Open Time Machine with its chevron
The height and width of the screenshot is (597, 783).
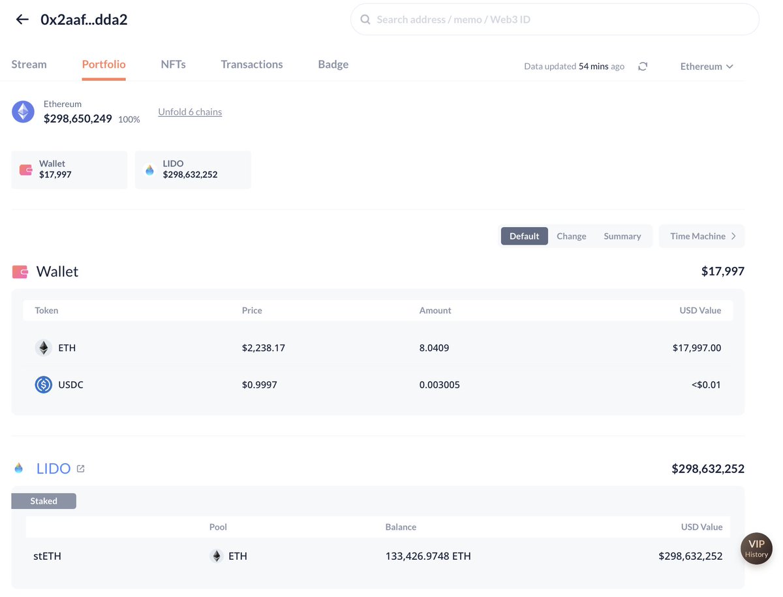point(702,236)
